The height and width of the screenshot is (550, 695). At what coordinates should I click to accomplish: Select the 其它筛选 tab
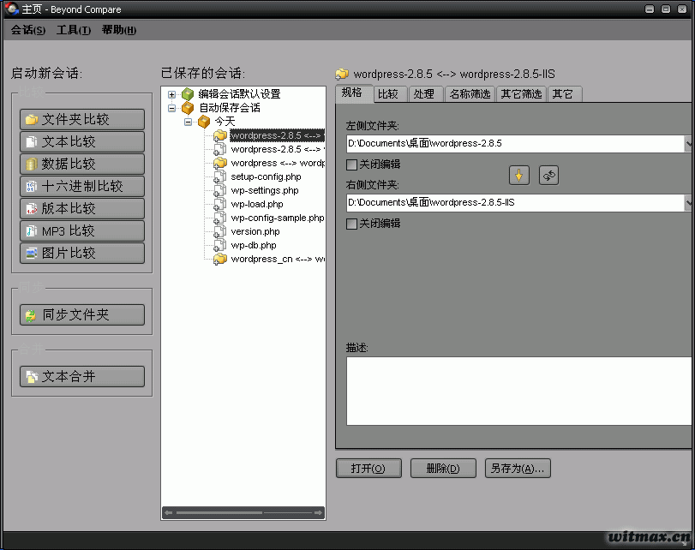click(x=521, y=94)
